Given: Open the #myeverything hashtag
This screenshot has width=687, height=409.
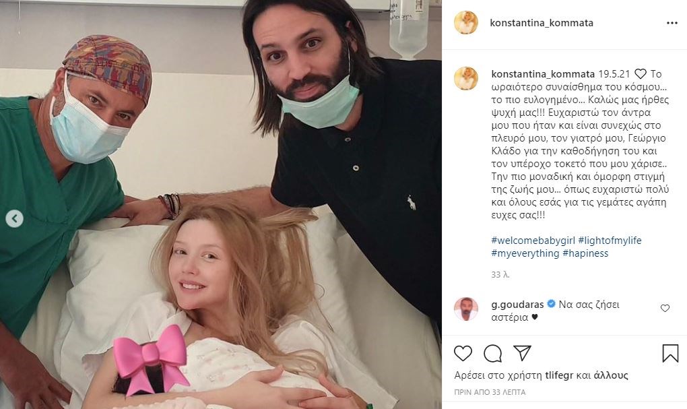Looking at the screenshot, I should 525,253.
